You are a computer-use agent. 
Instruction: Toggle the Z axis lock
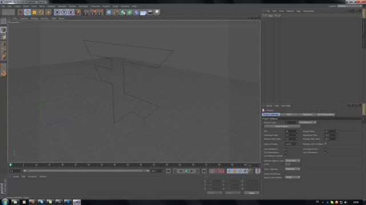pyautogui.click(x=71, y=12)
